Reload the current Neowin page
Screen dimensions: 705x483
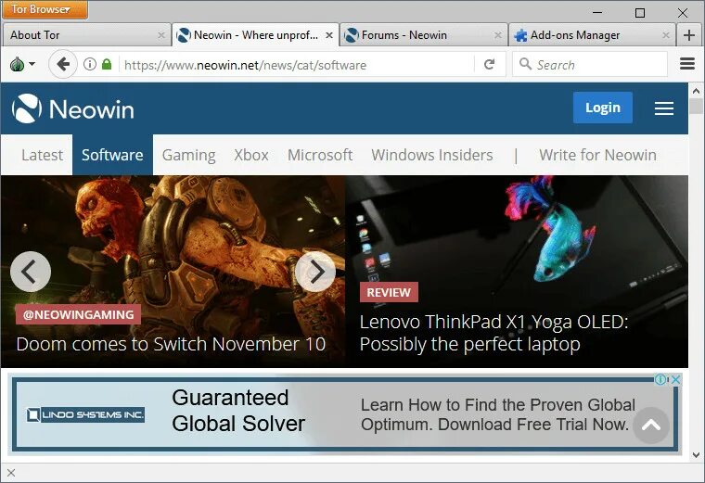tap(489, 64)
